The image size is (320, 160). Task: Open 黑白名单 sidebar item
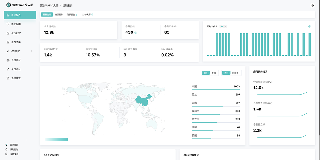[x=16, y=42]
